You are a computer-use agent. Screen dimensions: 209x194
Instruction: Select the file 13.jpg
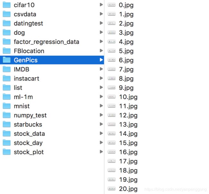tap(128, 125)
